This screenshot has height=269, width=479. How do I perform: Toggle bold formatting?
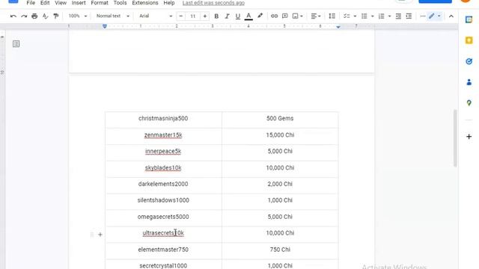coord(216,16)
